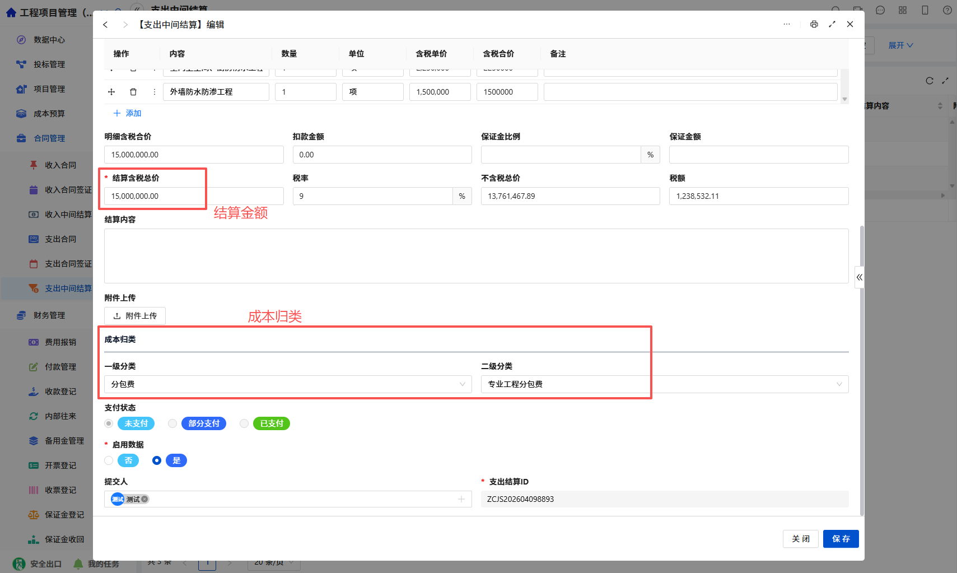Screen dimensions: 957x573
Task: Click the mobile device icon in the top bar
Action: 925,10
